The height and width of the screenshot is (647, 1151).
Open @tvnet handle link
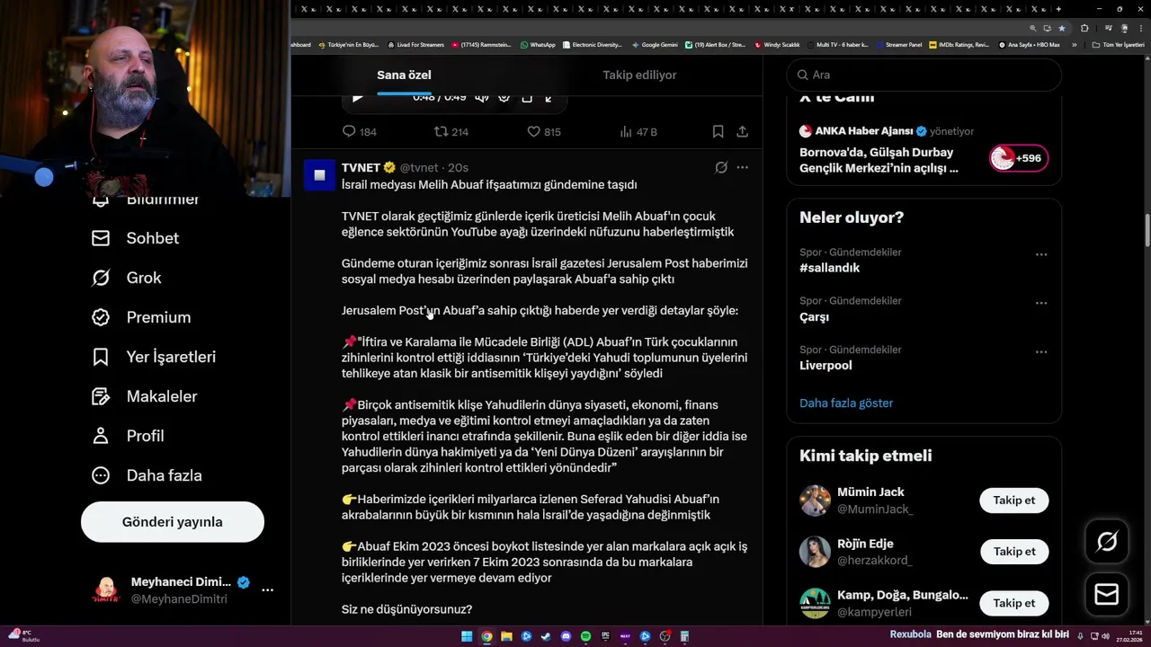(419, 167)
